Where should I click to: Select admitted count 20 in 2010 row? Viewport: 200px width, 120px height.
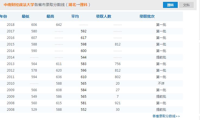pyautogui.click(x=118, y=83)
